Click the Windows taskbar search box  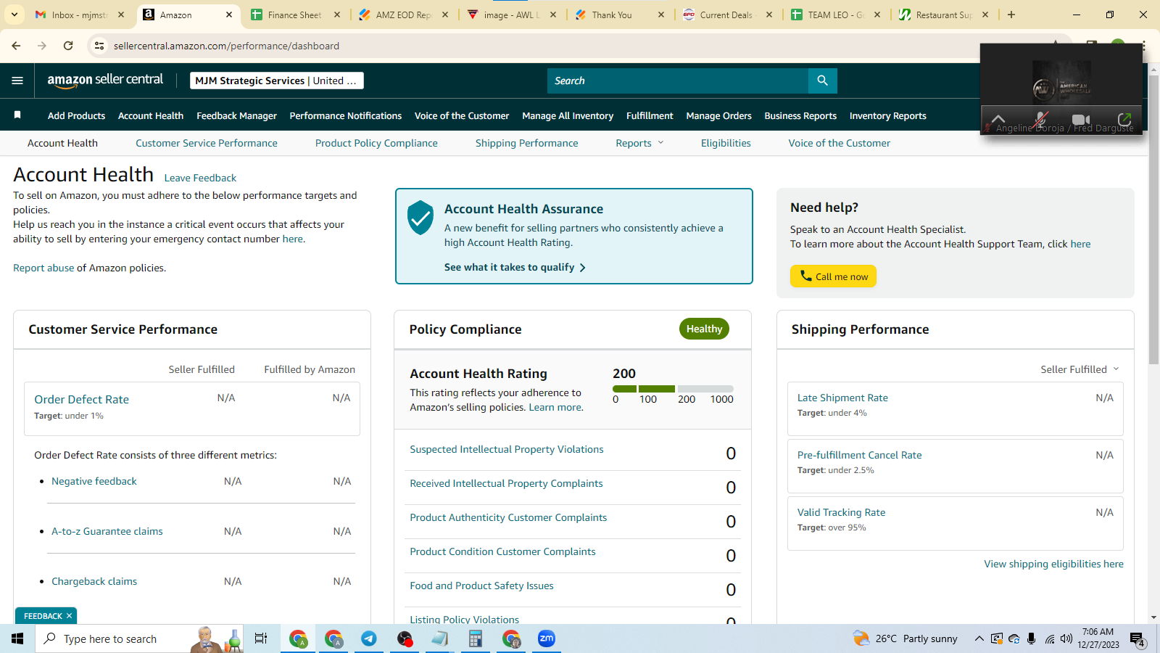coord(138,638)
